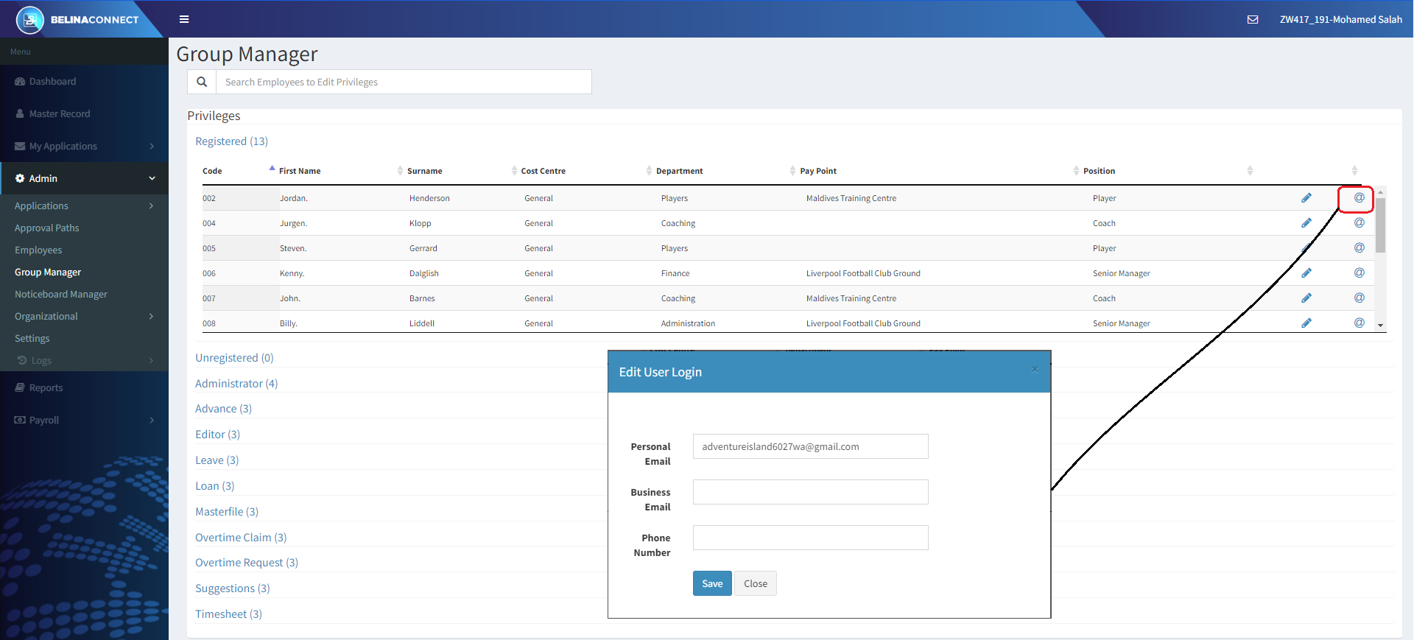Open login @ icon for Jordan Henderson
Image resolution: width=1414 pixels, height=640 pixels.
(1359, 197)
